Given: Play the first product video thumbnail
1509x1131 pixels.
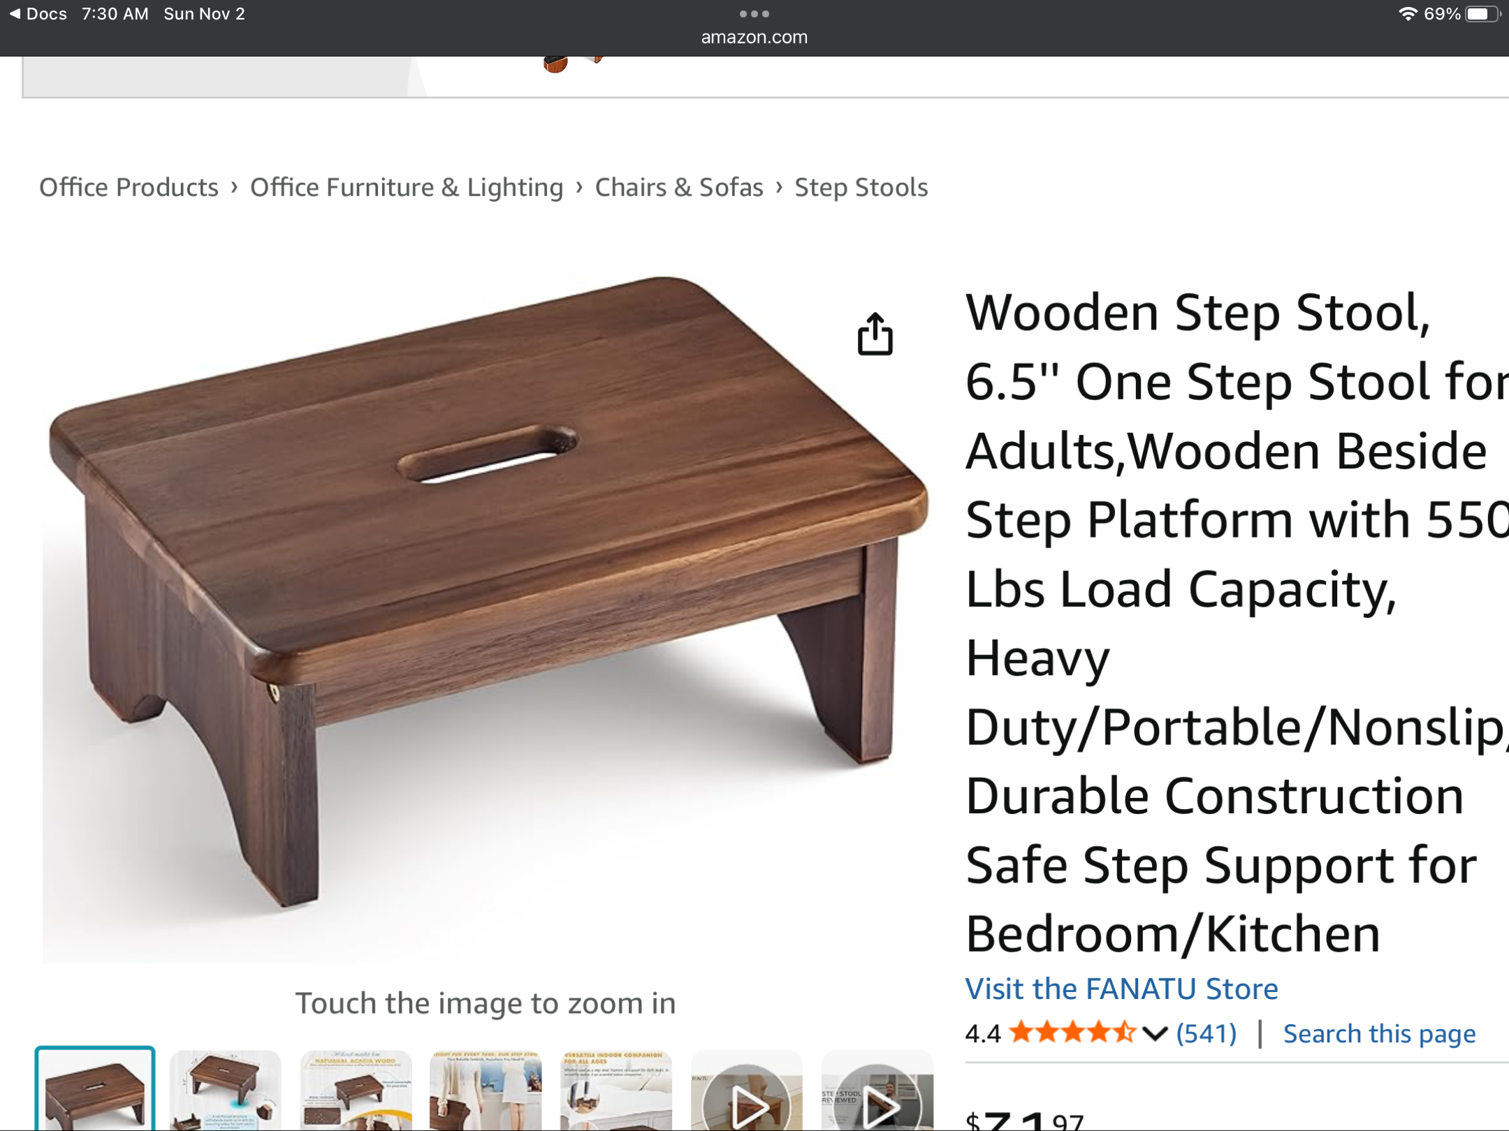Looking at the screenshot, I should click(746, 1091).
